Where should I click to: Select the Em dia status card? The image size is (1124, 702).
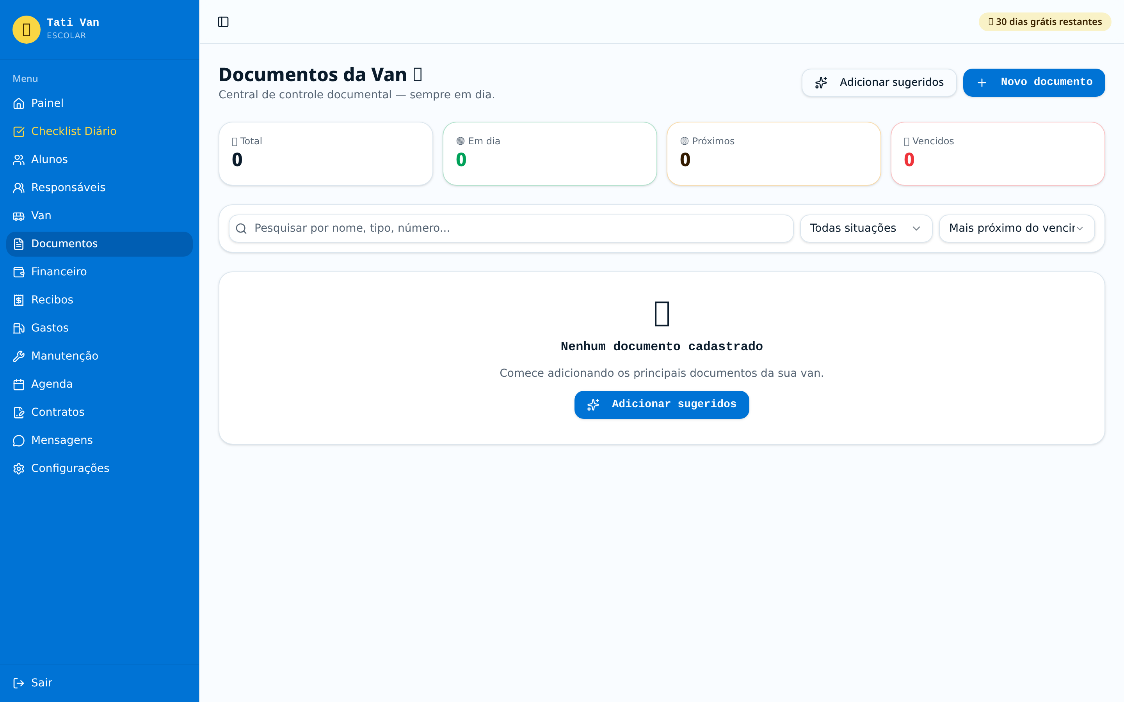pyautogui.click(x=550, y=154)
